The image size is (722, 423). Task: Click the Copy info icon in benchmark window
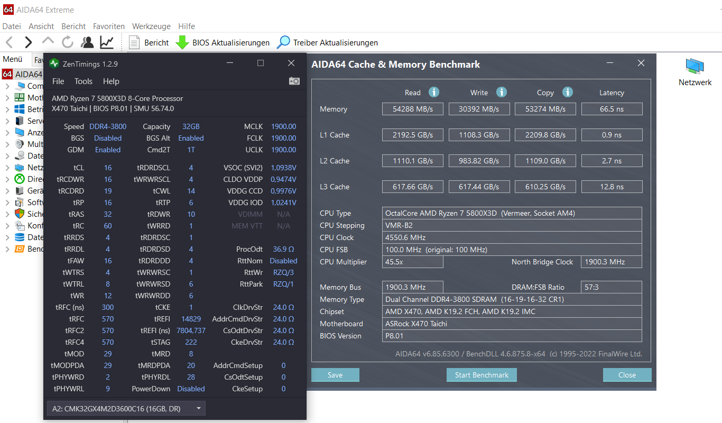point(567,92)
